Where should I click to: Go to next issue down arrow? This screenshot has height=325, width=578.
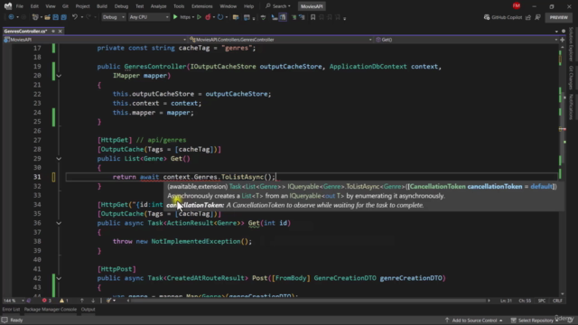(93, 301)
